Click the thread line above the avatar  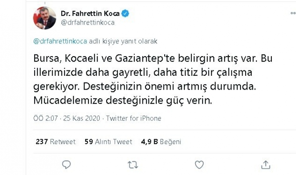pyautogui.click(x=45, y=2)
